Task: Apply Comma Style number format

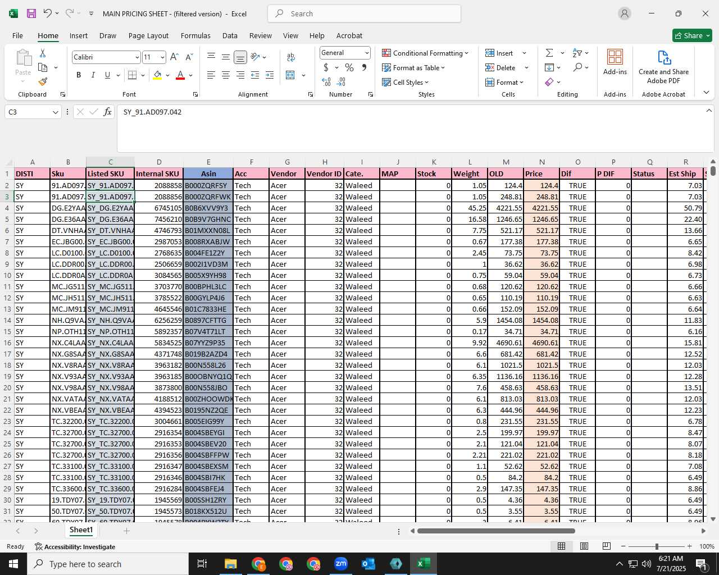Action: [364, 67]
